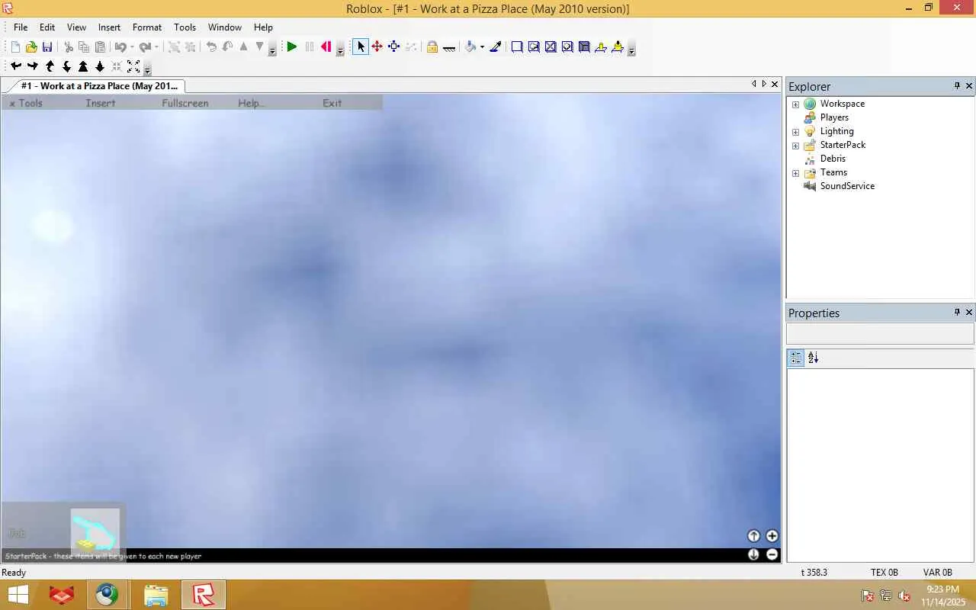Tilt the camera down with the curved down arrow
976x610 pixels.
(x=66, y=66)
